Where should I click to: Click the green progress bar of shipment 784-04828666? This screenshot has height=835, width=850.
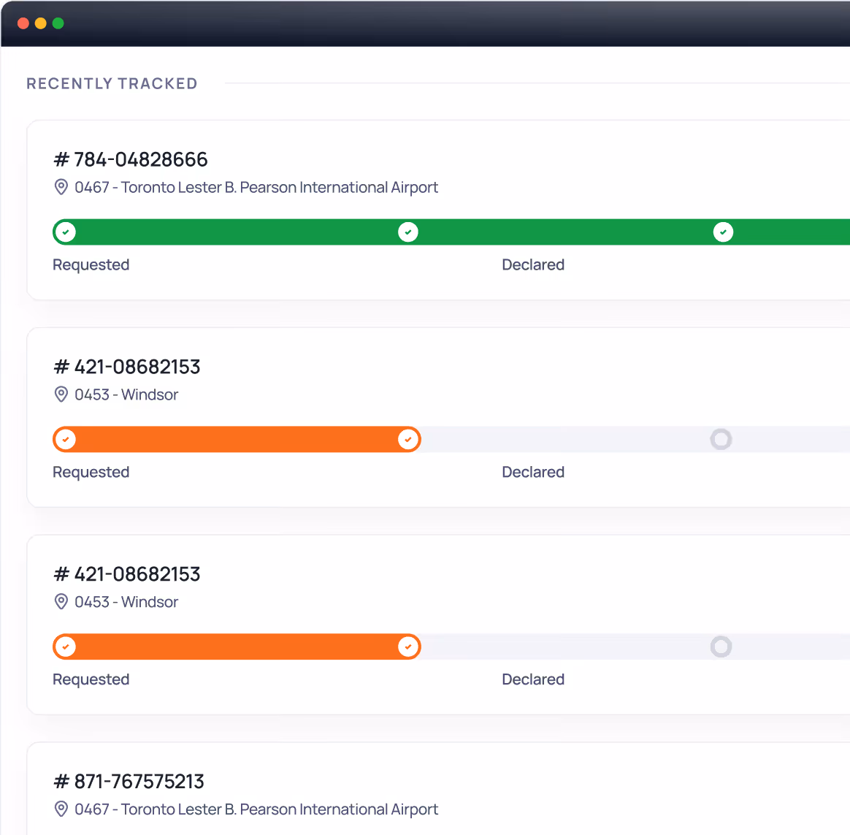click(451, 232)
